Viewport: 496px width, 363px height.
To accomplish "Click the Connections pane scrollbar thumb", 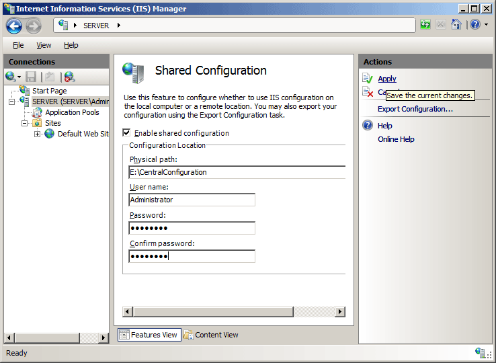I will pos(46,337).
